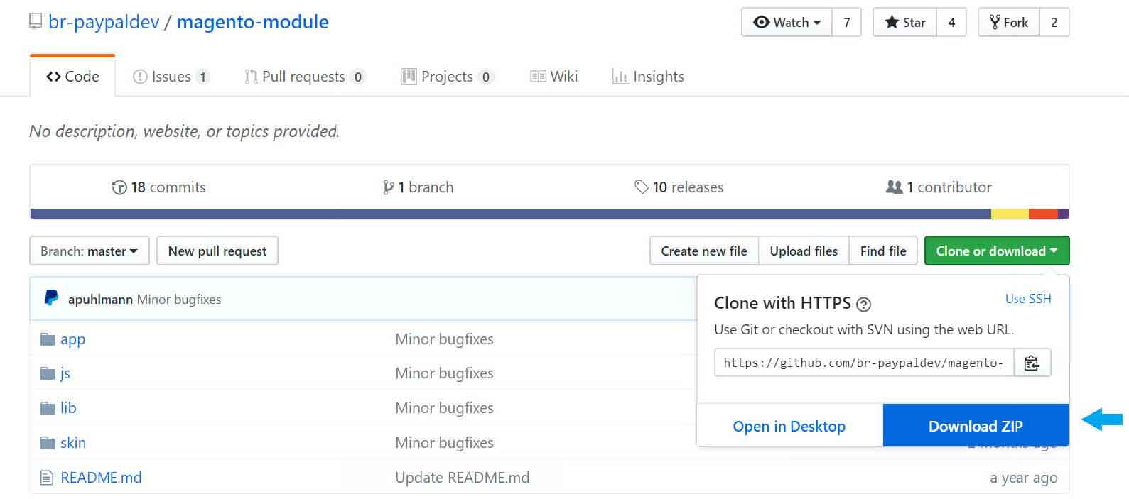Image resolution: width=1129 pixels, height=499 pixels.
Task: Toggle the Clone or download dropdown
Action: [x=997, y=251]
